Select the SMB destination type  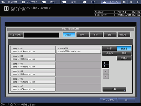(x=110, y=35)
